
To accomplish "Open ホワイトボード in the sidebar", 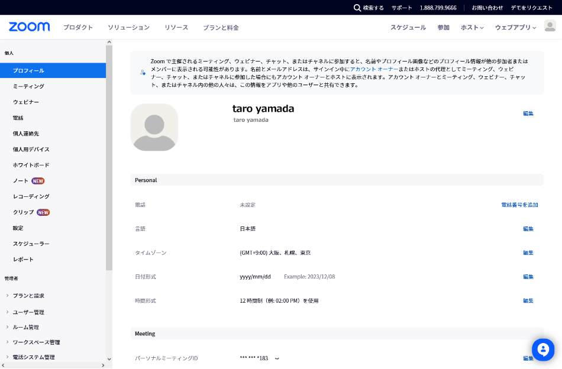I will pos(31,165).
